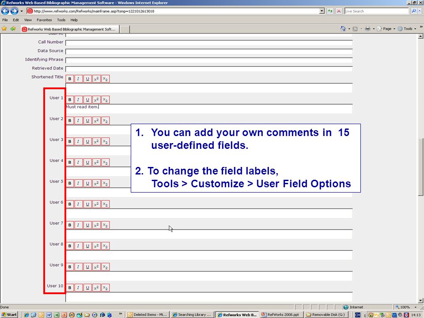Click into the Identifying Phrase field
The image size is (424, 318).
(x=209, y=61)
